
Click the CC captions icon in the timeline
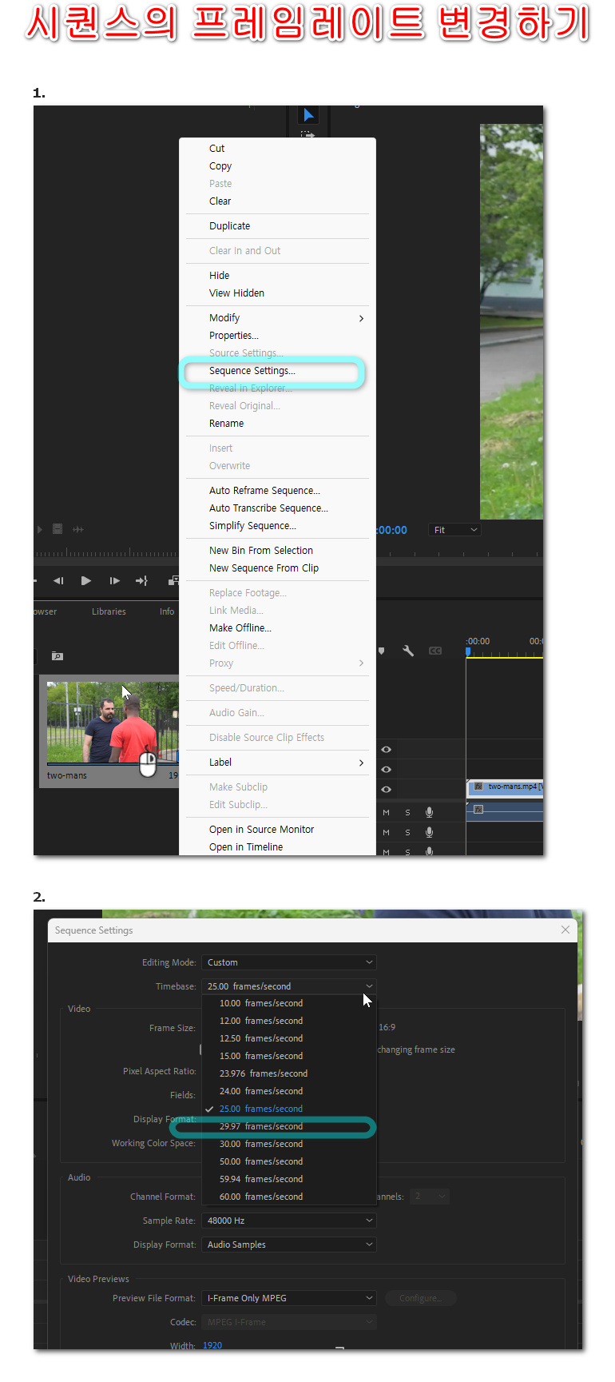435,651
